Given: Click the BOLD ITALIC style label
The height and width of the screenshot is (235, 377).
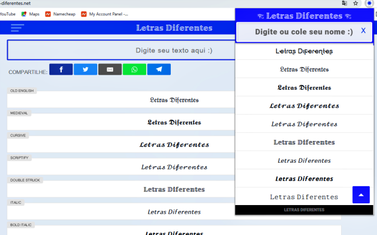Looking at the screenshot, I should (21, 224).
